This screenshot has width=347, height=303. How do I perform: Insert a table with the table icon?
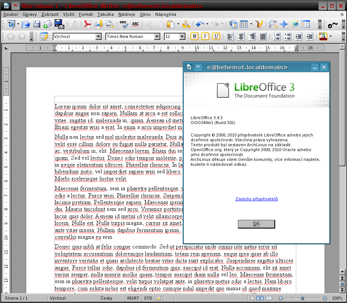pos(244,24)
